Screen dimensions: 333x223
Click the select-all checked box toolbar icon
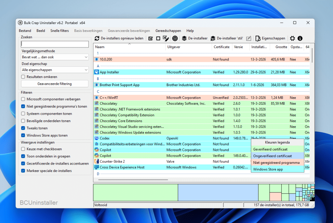[151, 38]
